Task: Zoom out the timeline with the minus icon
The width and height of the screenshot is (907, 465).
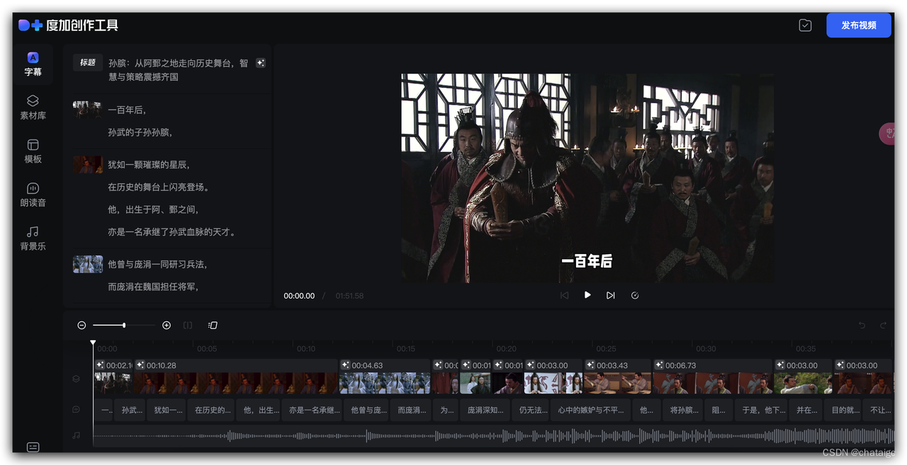Action: (81, 325)
